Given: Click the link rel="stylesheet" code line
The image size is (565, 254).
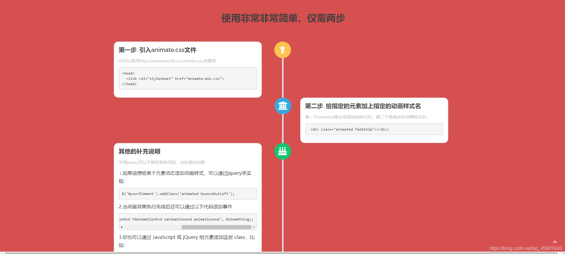Looking at the screenshot, I should click(x=175, y=79).
